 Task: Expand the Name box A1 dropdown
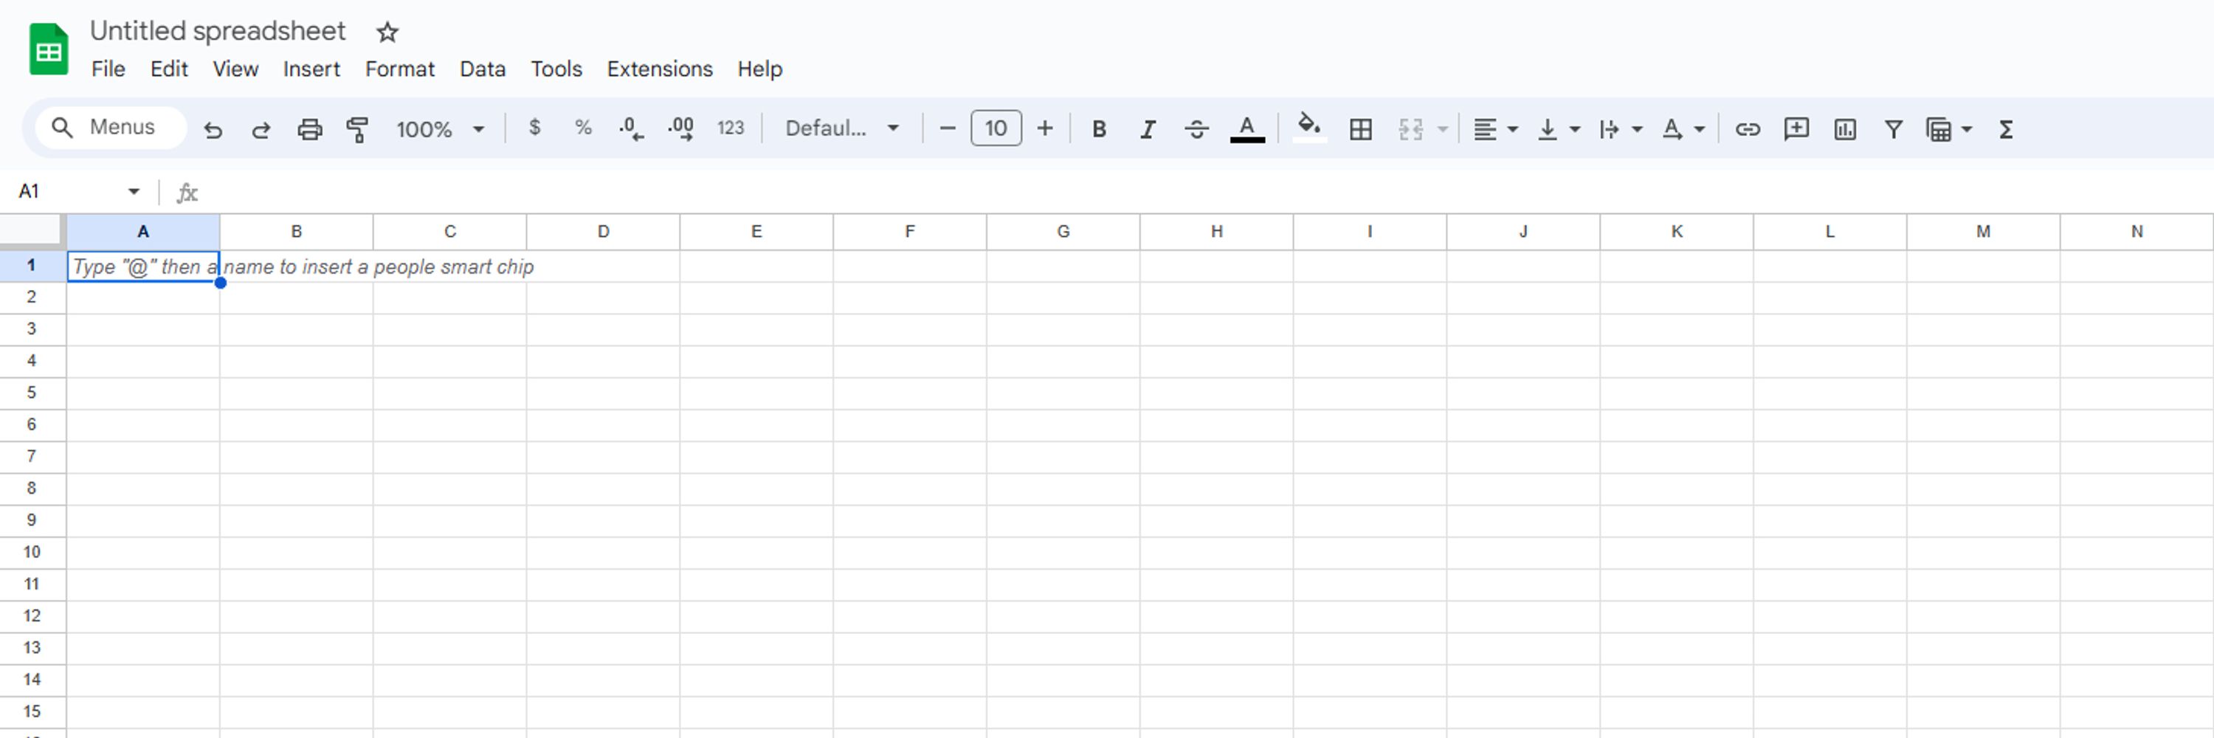click(x=134, y=192)
